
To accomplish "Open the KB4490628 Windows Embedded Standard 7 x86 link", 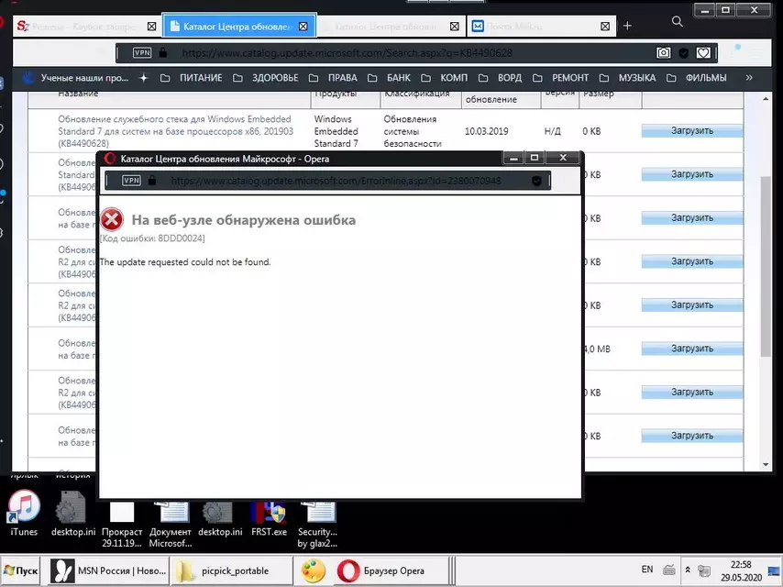I will (175, 131).
